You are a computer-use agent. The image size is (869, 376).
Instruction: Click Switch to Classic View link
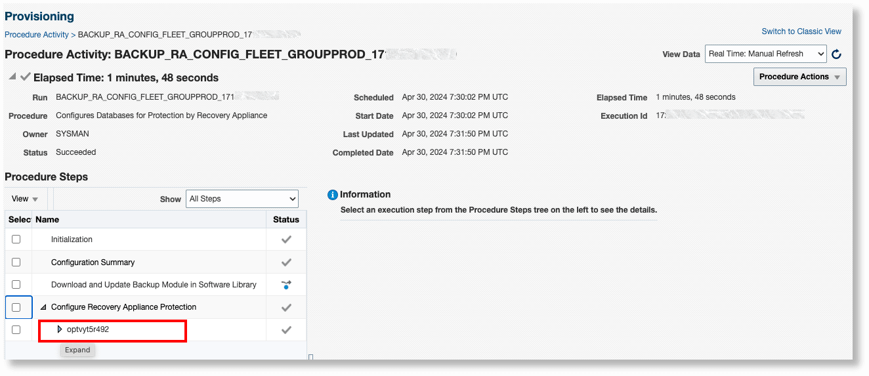(x=801, y=31)
